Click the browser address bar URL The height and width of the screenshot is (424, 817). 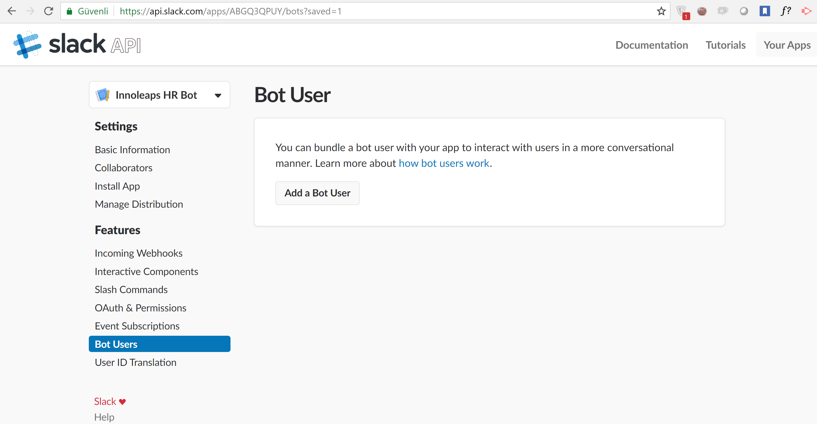[230, 12]
